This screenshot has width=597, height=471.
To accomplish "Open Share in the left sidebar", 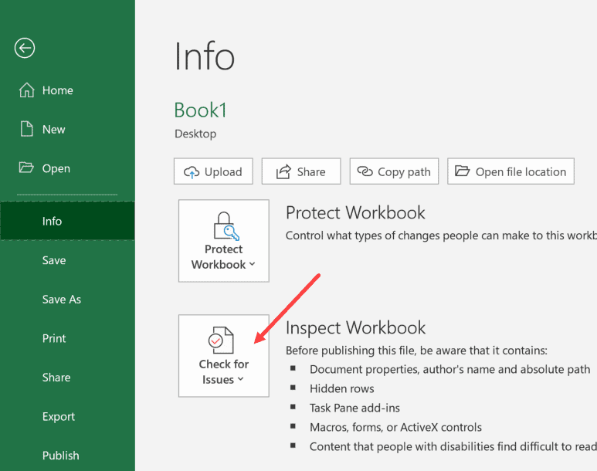I will click(56, 378).
